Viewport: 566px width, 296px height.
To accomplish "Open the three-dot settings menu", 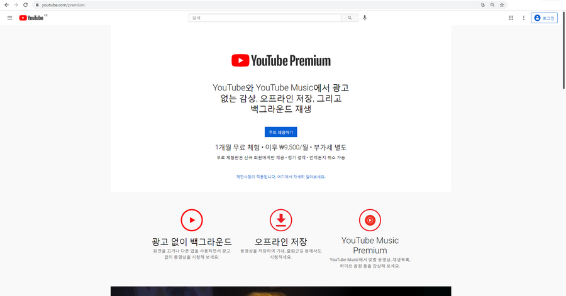I will [523, 18].
